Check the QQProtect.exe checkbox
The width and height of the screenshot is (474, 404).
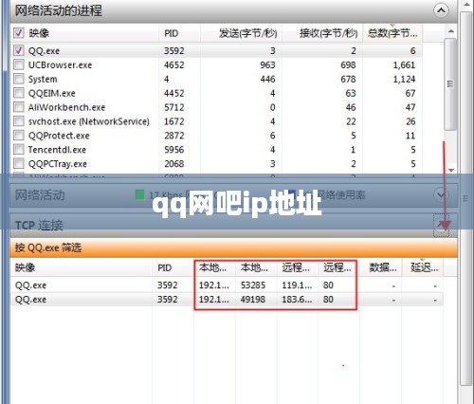19,136
